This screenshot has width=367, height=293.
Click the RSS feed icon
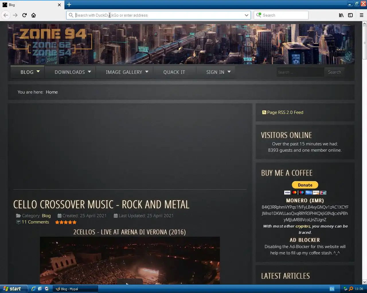click(264, 112)
